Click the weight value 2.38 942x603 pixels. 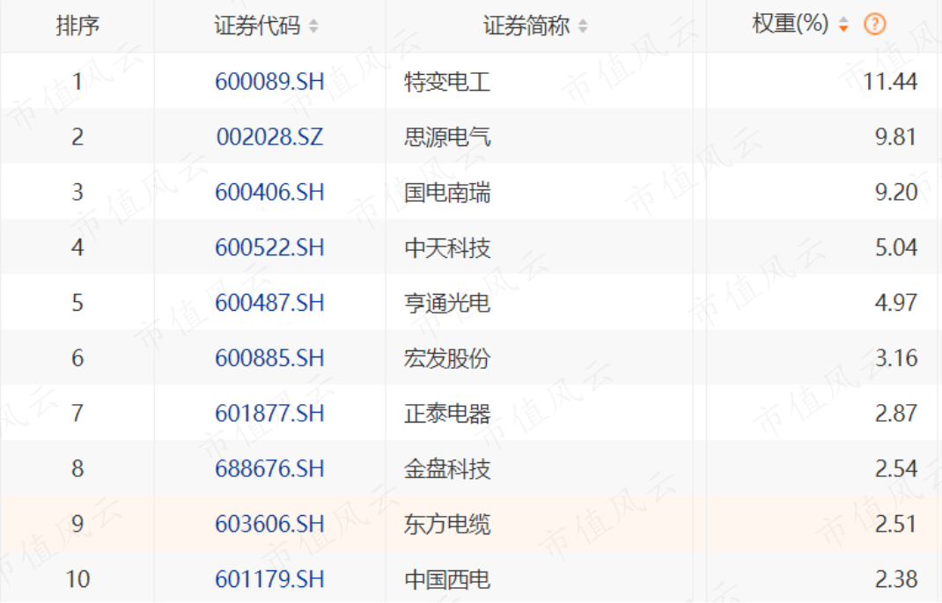895,579
